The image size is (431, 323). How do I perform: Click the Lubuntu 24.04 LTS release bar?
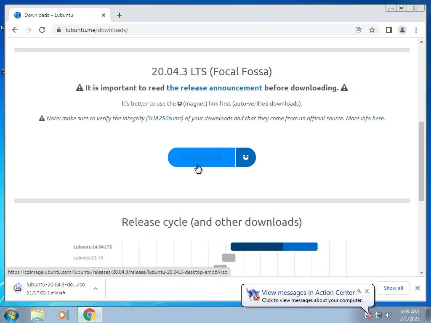coord(274,246)
